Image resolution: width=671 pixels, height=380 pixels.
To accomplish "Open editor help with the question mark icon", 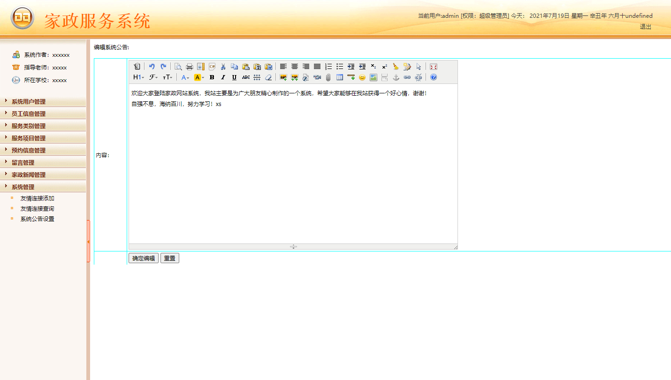I will [x=434, y=77].
